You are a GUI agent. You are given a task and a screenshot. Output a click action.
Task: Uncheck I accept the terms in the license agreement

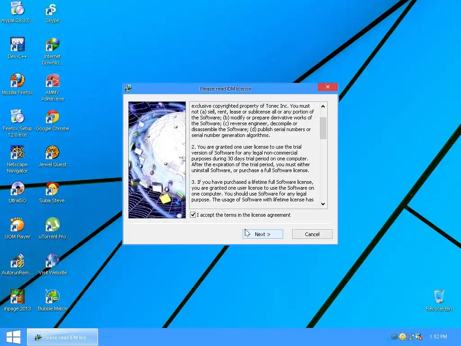[193, 215]
